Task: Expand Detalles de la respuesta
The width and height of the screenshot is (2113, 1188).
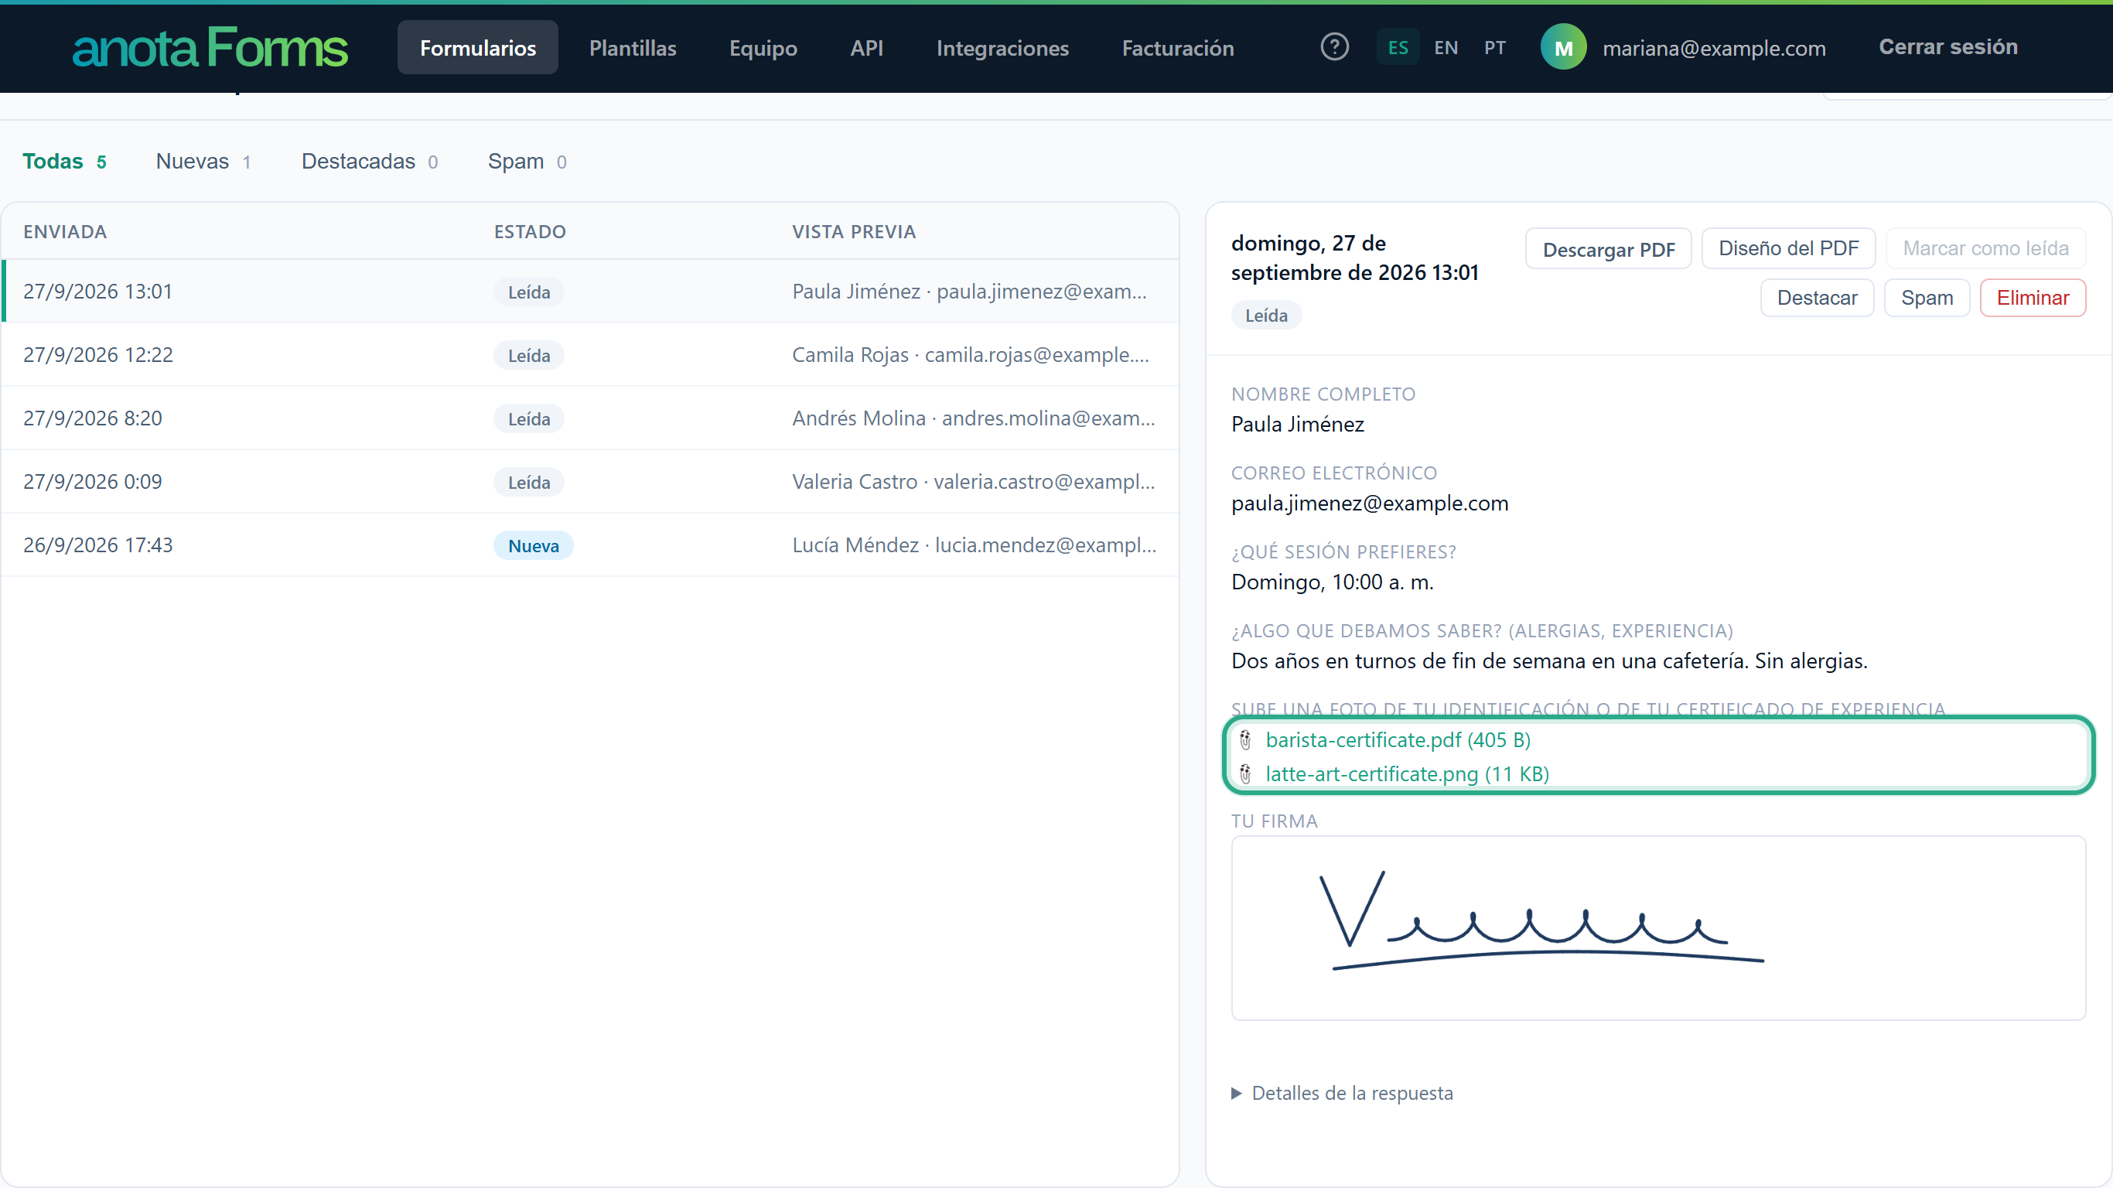Action: (x=1342, y=1093)
